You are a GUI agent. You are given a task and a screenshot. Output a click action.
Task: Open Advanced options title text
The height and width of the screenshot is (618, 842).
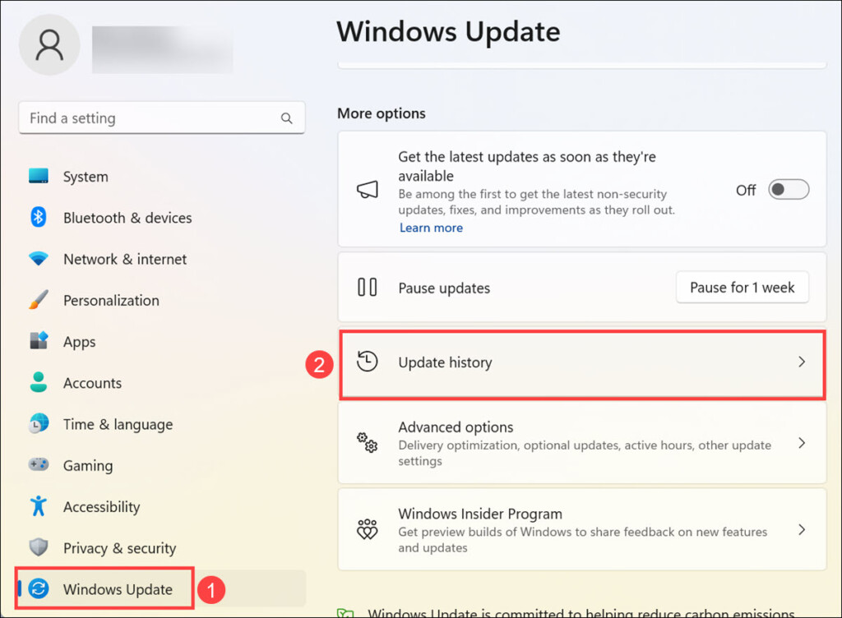click(x=456, y=427)
